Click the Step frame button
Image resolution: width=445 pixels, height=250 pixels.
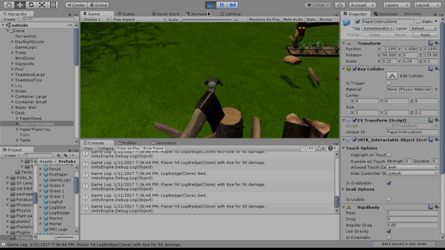[x=233, y=5]
